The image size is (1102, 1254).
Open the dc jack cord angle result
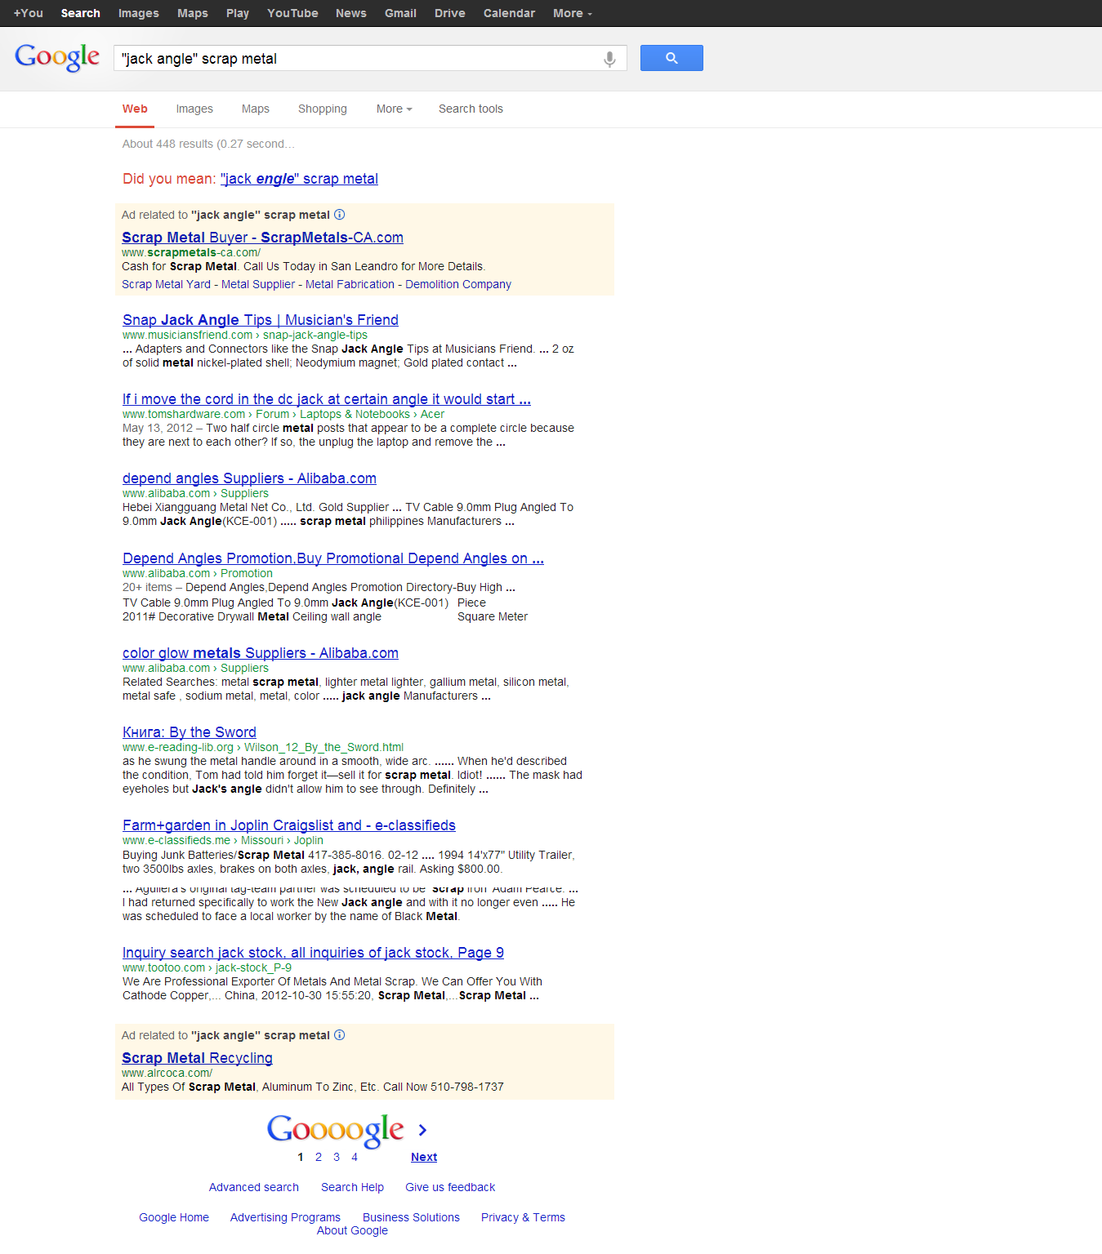tap(327, 399)
